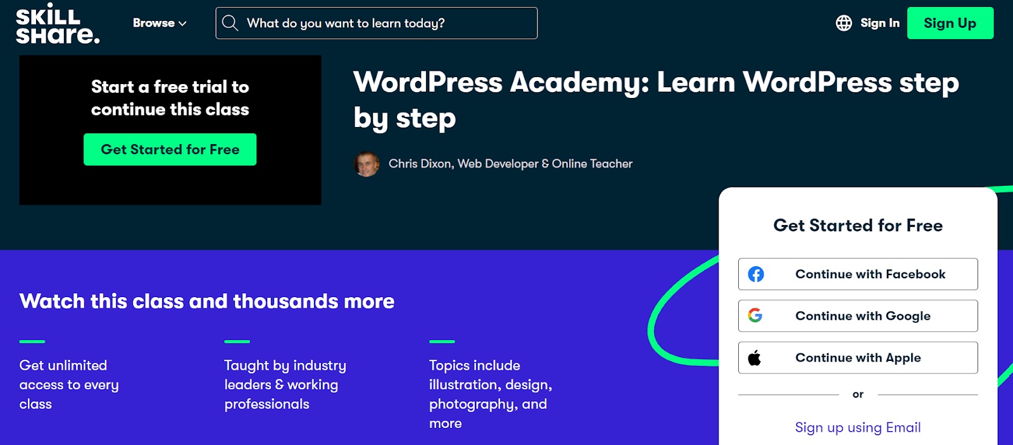
Task: Click the Facebook logo icon
Action: [x=756, y=274]
